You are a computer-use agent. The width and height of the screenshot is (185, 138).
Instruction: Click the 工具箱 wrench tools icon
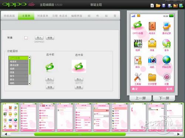[x=138, y=77]
